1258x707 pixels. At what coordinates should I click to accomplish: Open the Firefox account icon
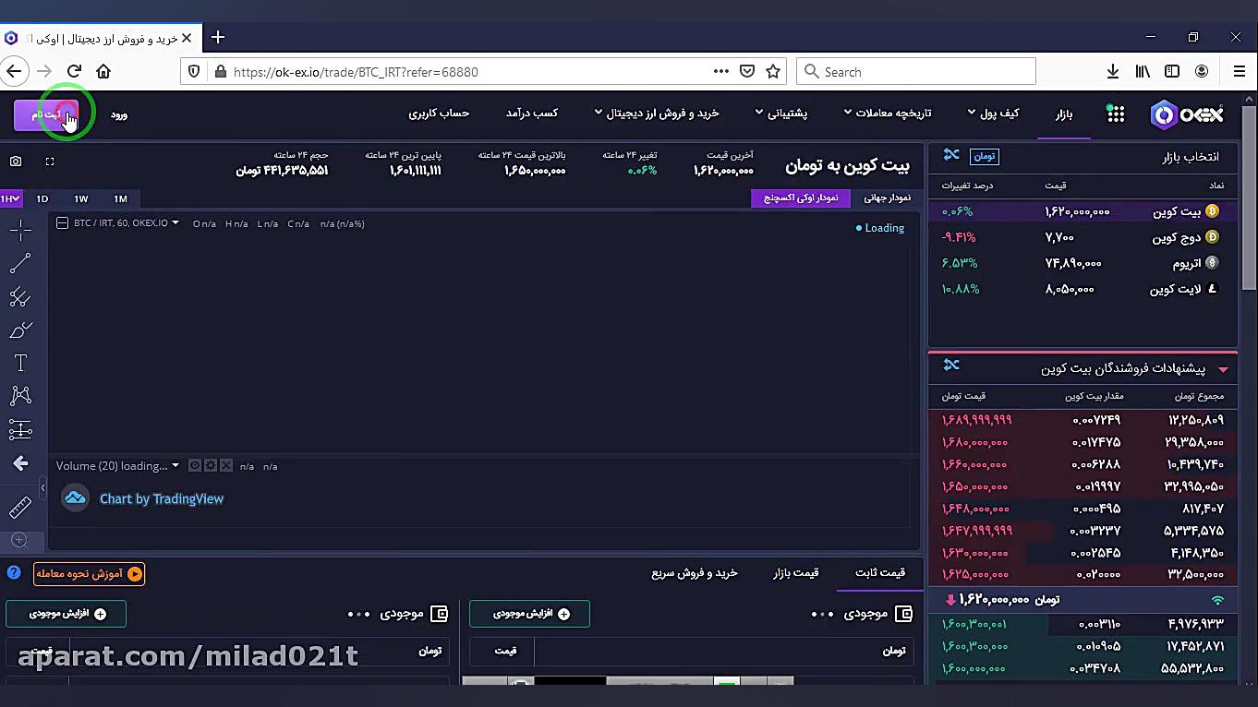click(x=1202, y=71)
